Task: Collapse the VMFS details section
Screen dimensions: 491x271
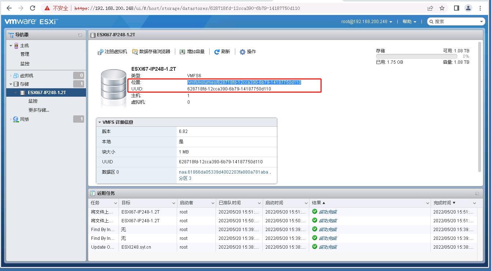Action: (x=100, y=122)
